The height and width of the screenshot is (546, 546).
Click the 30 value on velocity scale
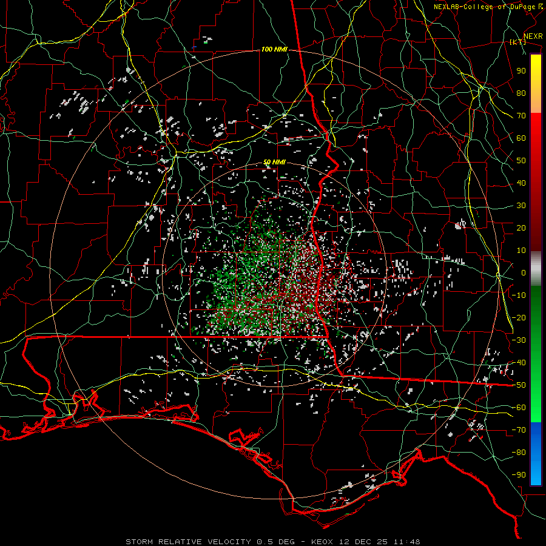tap(521, 206)
